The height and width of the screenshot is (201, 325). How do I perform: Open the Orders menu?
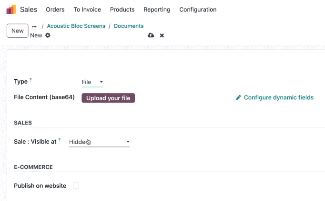pyautogui.click(x=55, y=10)
